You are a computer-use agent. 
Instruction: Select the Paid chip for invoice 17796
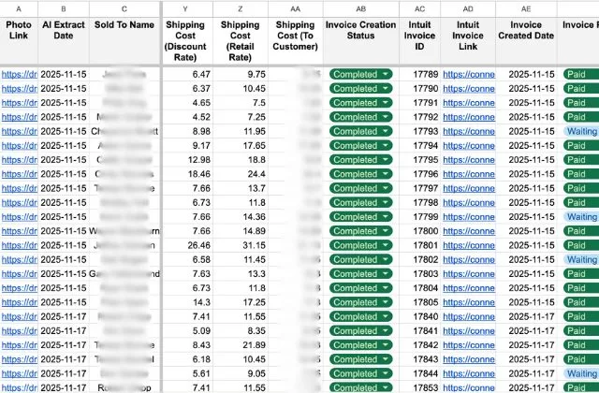[x=576, y=174]
